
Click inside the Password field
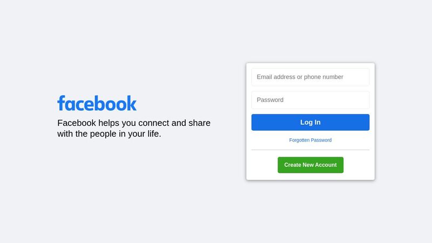310,100
